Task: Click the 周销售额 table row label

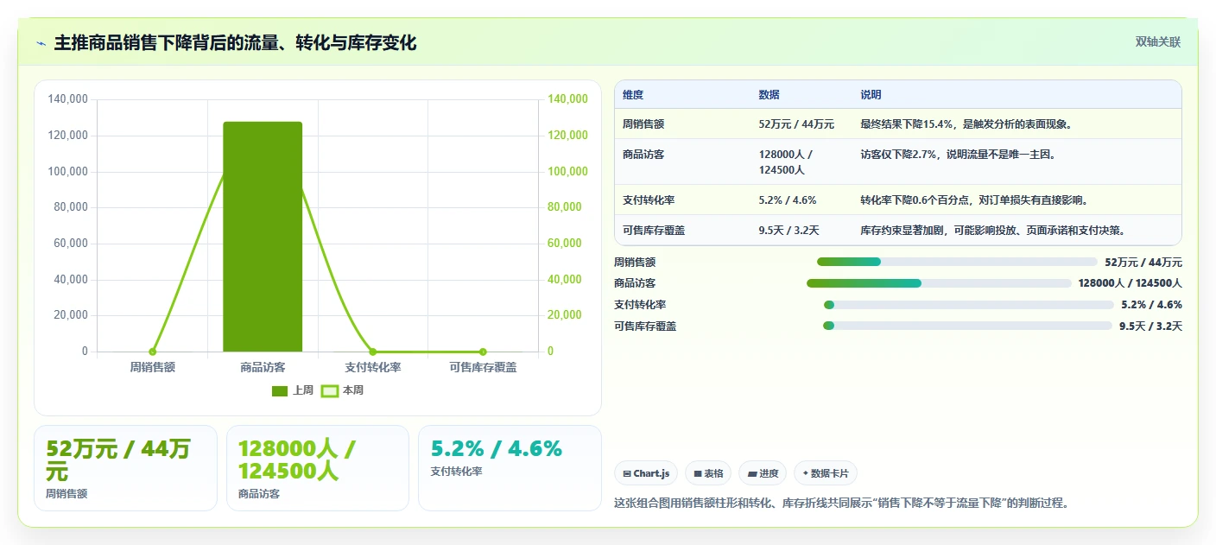Action: pos(643,124)
